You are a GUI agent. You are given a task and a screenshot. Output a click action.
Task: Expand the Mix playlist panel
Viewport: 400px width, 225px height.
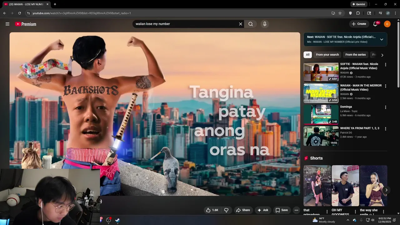click(382, 39)
